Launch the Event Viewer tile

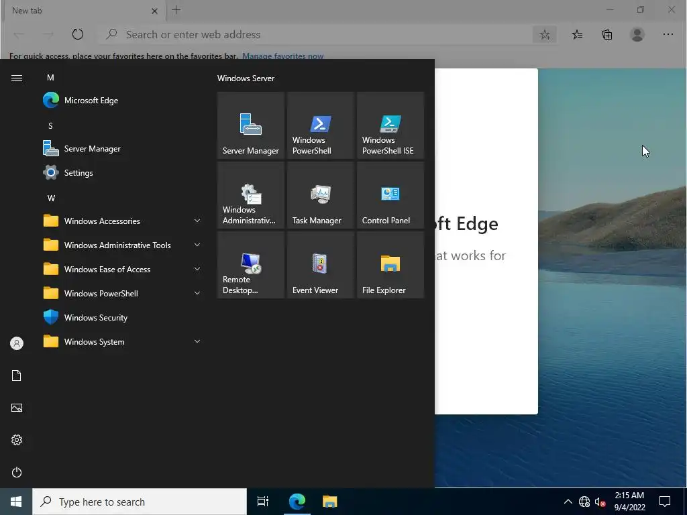coord(320,264)
